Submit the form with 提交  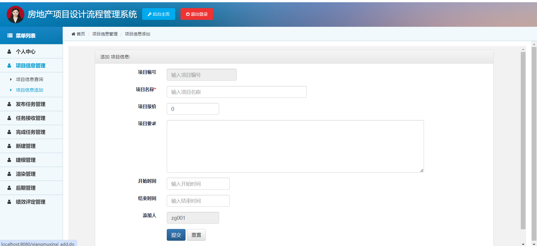[176, 235]
